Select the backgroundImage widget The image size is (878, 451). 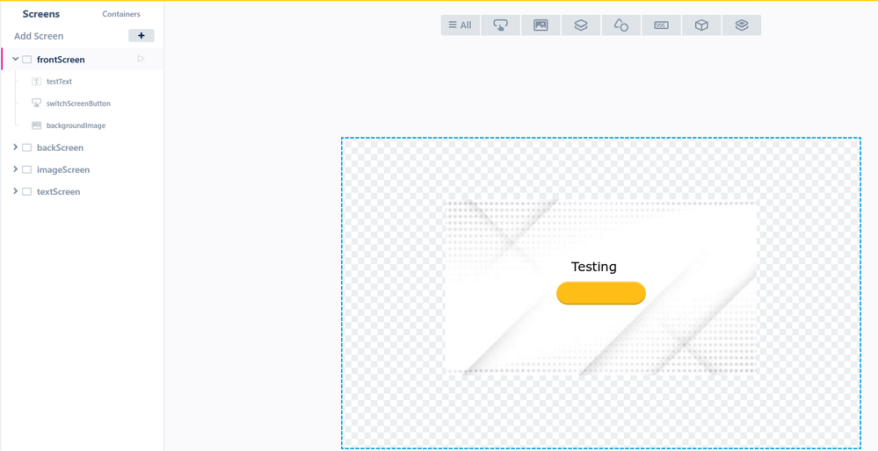76,125
